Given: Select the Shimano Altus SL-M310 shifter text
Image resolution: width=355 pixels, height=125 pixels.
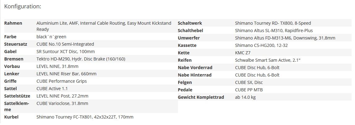Looking at the screenshot, I should tap(274, 31).
